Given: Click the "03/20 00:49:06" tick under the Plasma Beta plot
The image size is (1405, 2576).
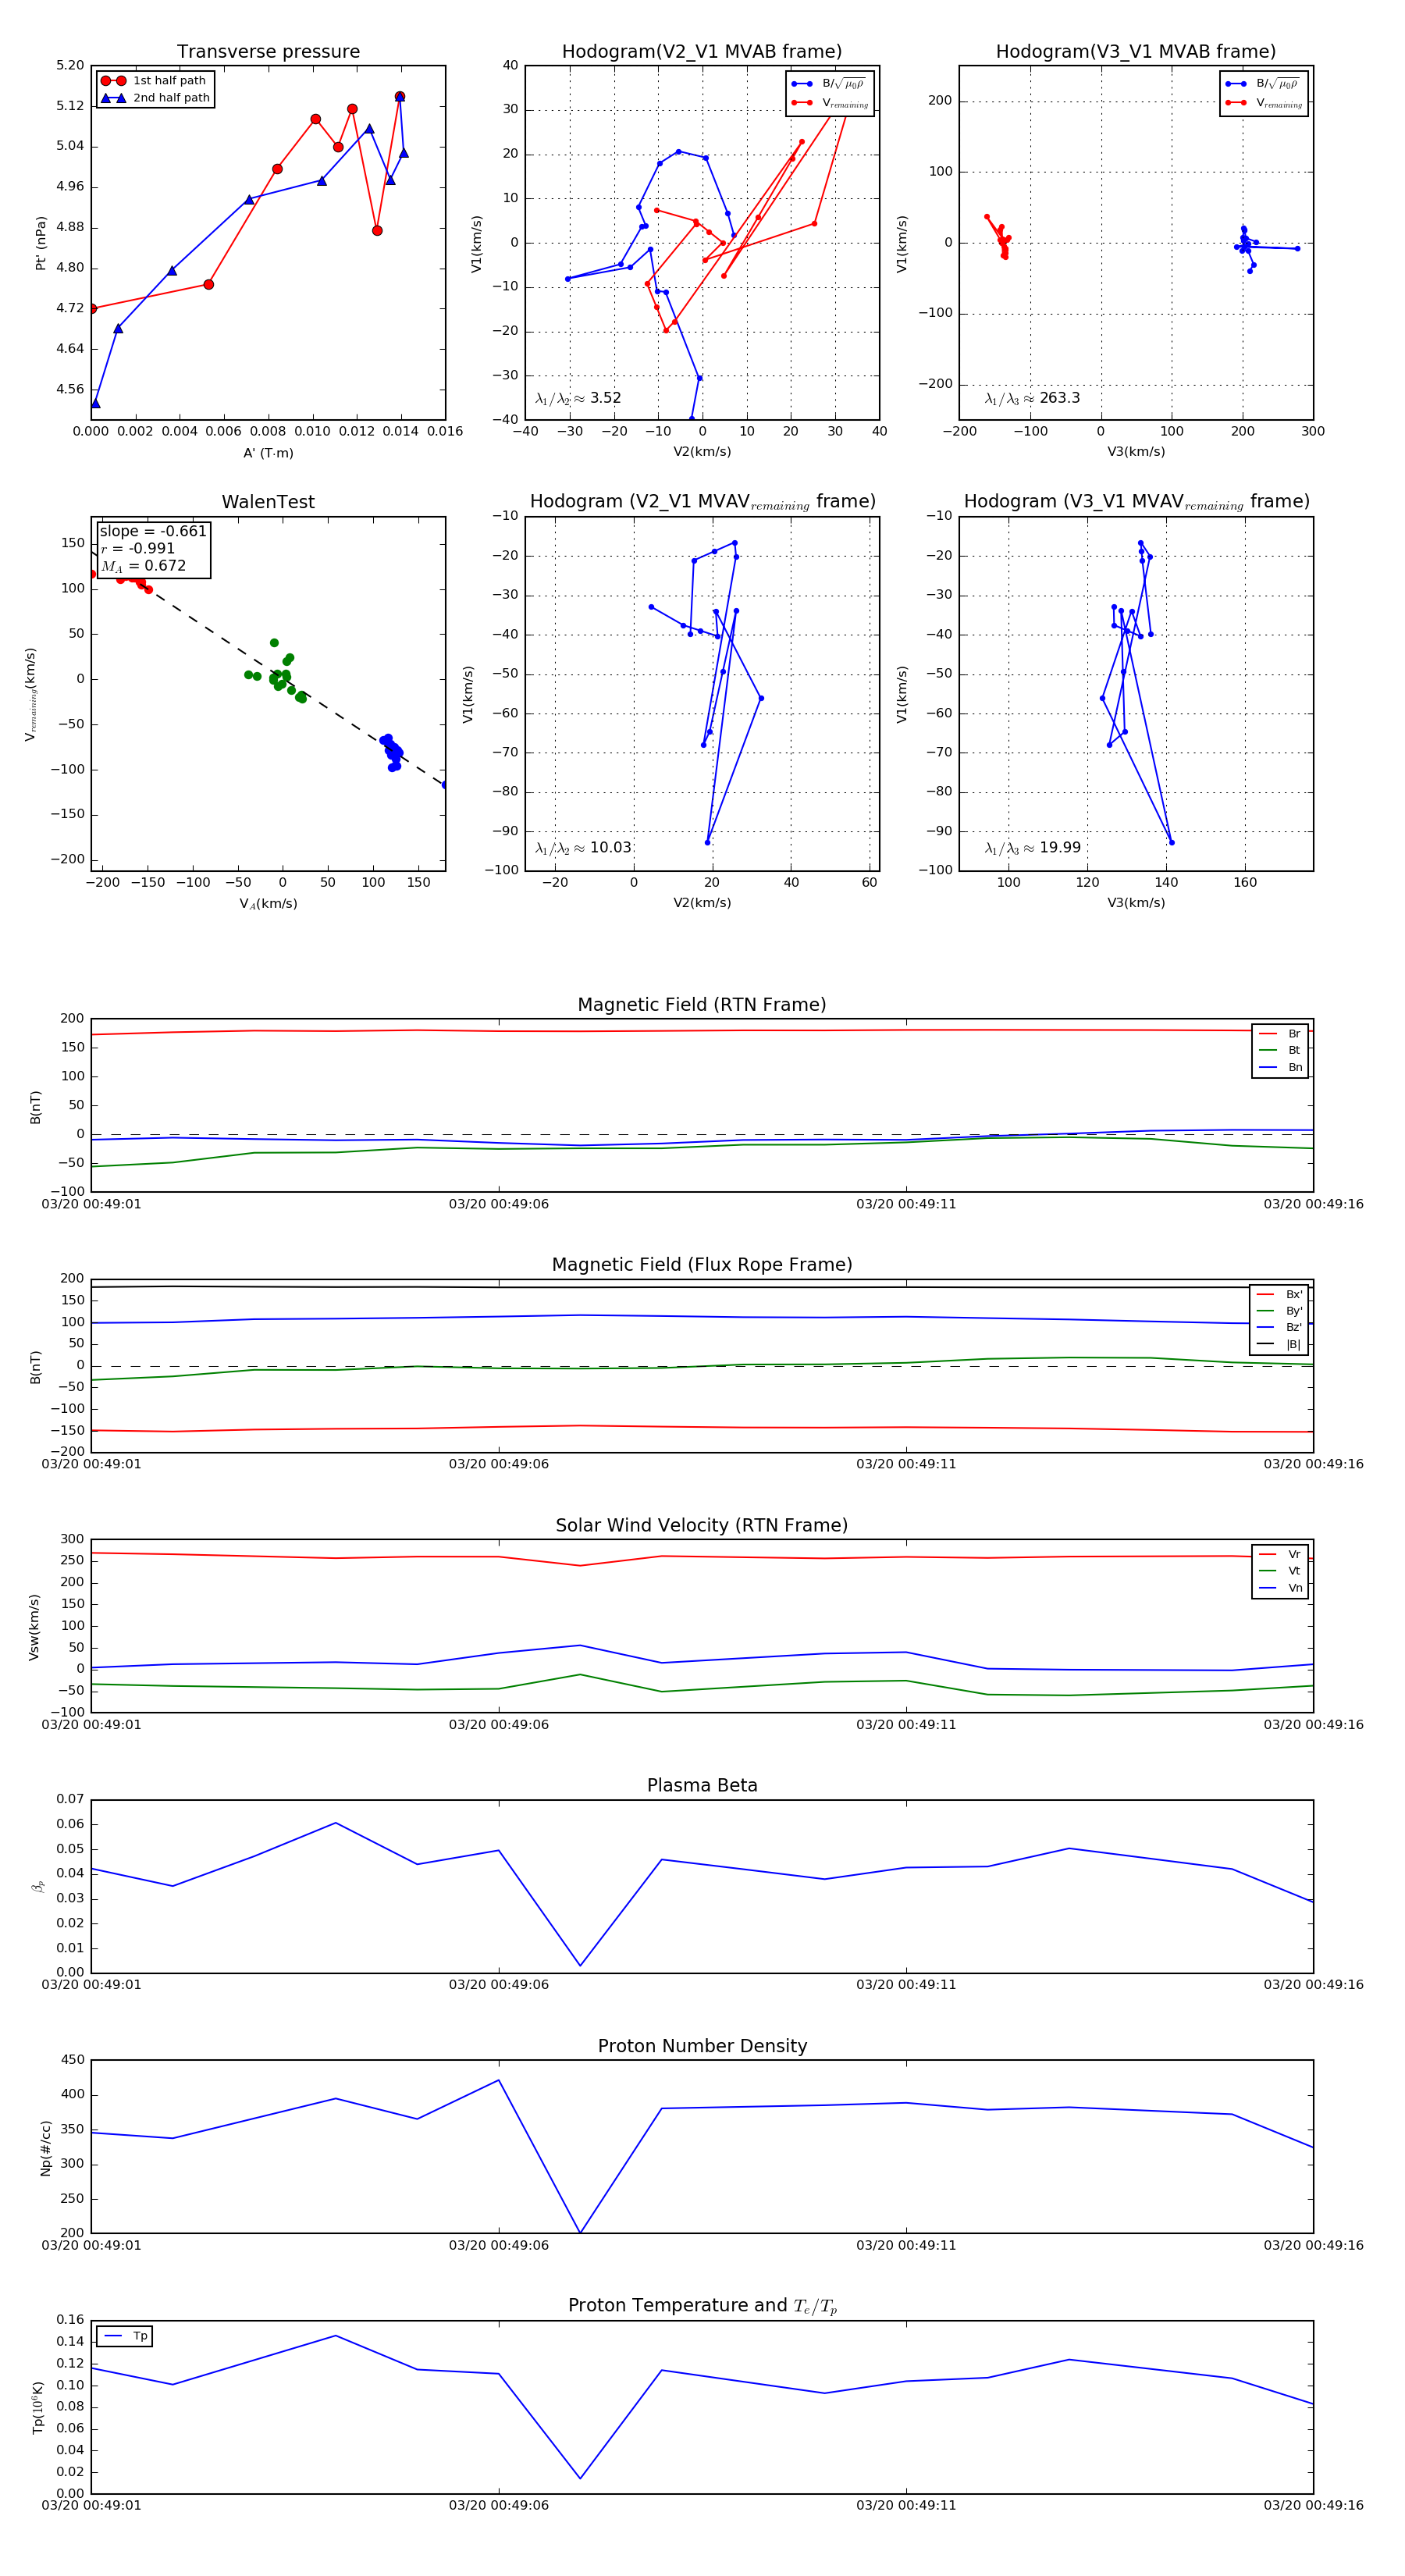Looking at the screenshot, I should click(499, 1985).
